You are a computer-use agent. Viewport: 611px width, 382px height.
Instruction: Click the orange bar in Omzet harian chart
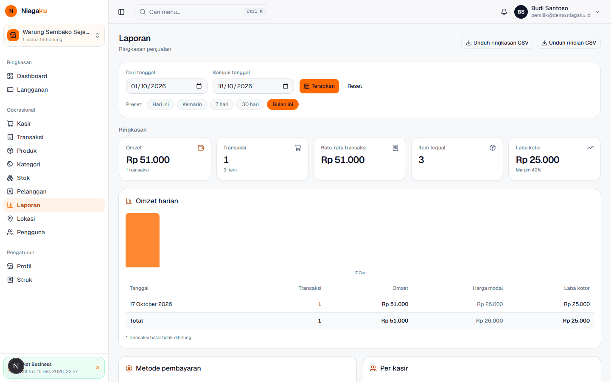point(143,240)
